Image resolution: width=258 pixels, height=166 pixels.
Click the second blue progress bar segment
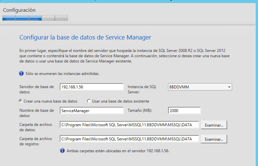(x=22, y=18)
